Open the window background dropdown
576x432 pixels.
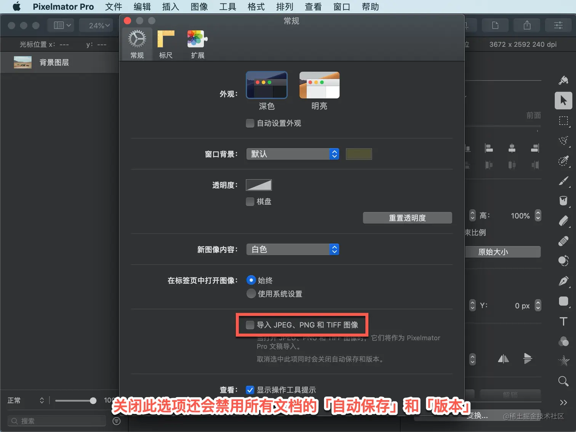click(293, 154)
